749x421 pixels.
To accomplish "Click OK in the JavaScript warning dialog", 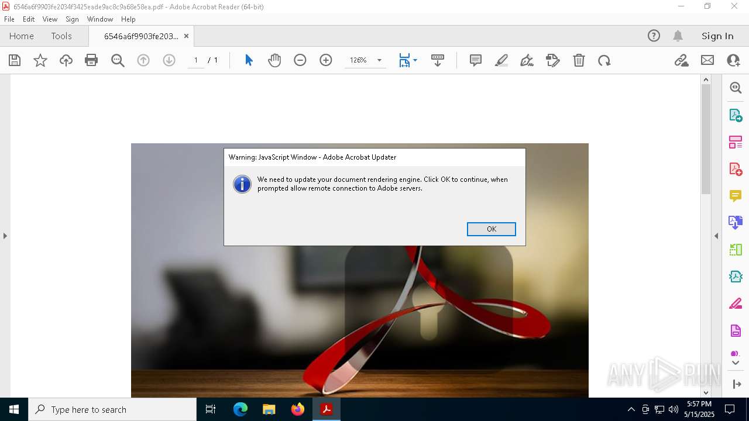I will (x=492, y=229).
